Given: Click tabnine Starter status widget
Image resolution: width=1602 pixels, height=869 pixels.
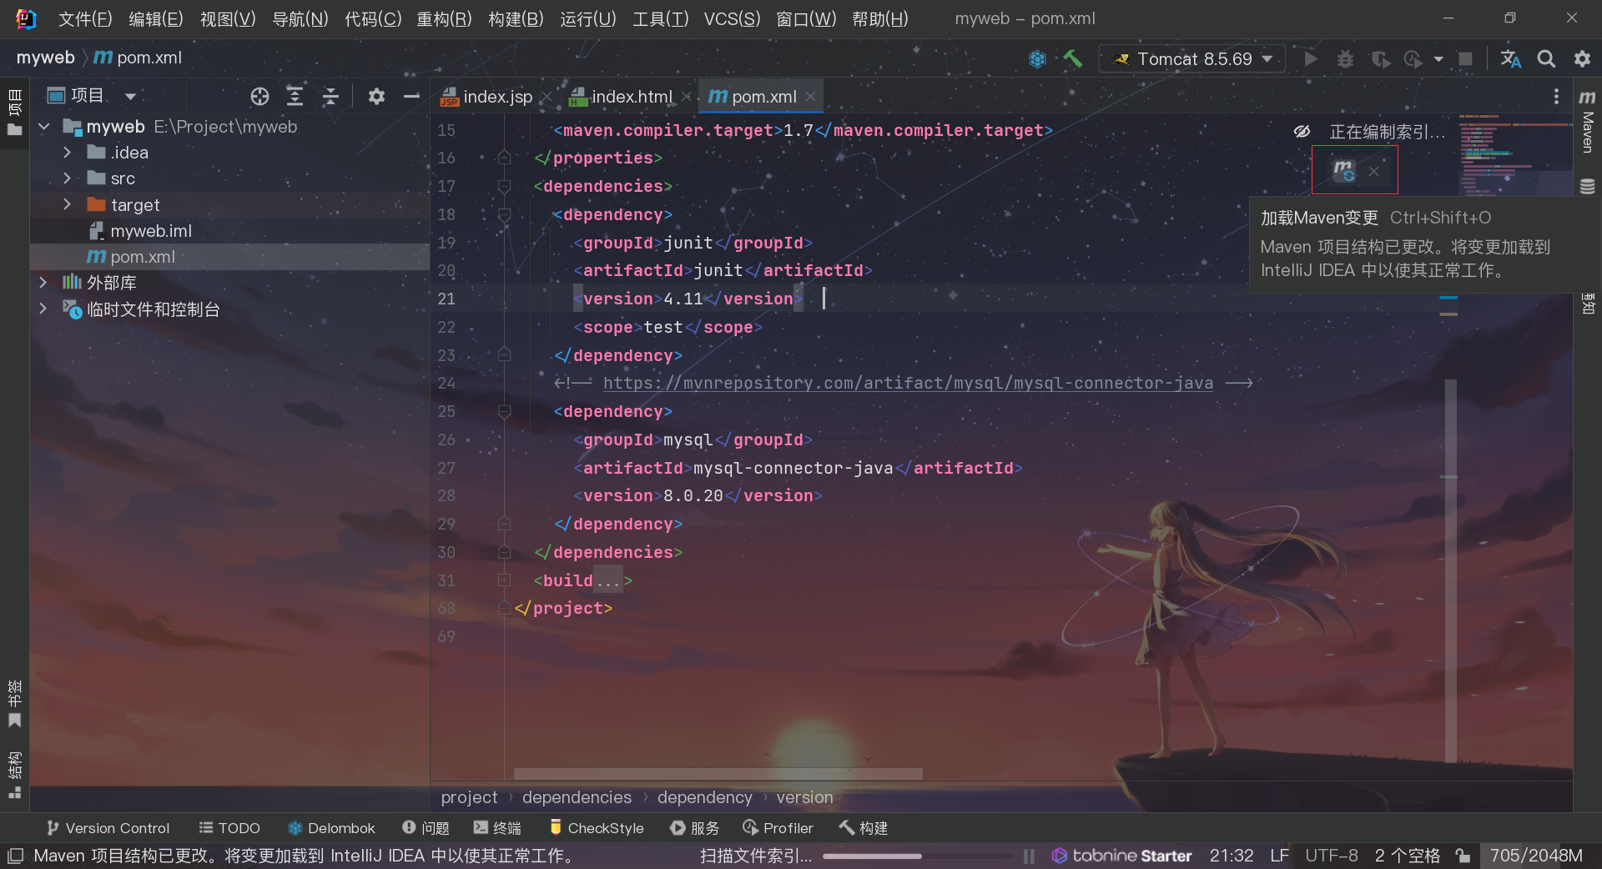Looking at the screenshot, I should point(1121,856).
